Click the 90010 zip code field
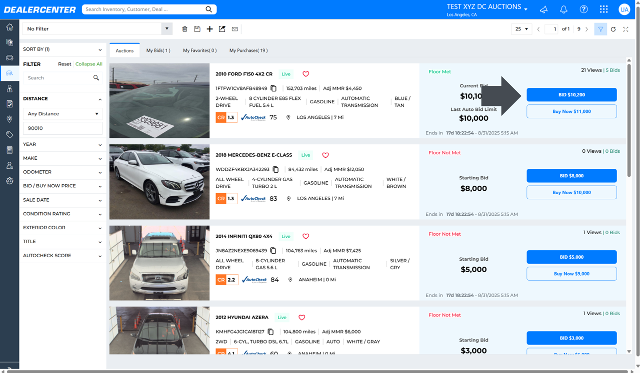Viewport: 640px width, 373px height. 62,128
